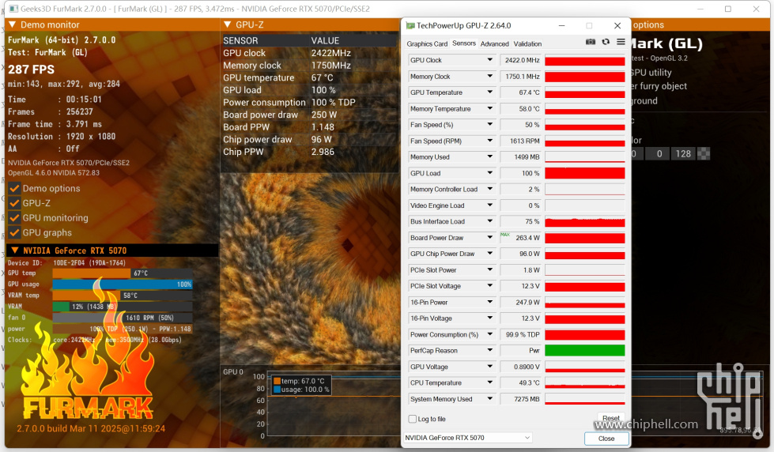Open GPU Voltage sensor dropdown

click(x=489, y=367)
